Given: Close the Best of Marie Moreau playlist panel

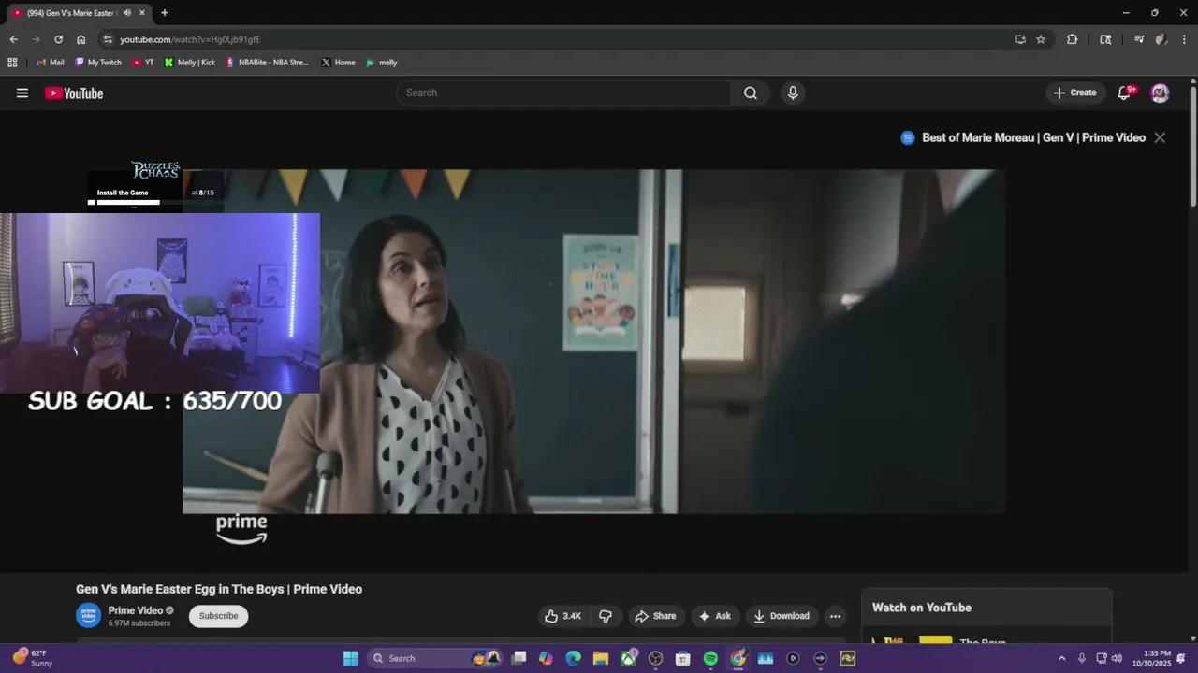Looking at the screenshot, I should pyautogui.click(x=1160, y=137).
